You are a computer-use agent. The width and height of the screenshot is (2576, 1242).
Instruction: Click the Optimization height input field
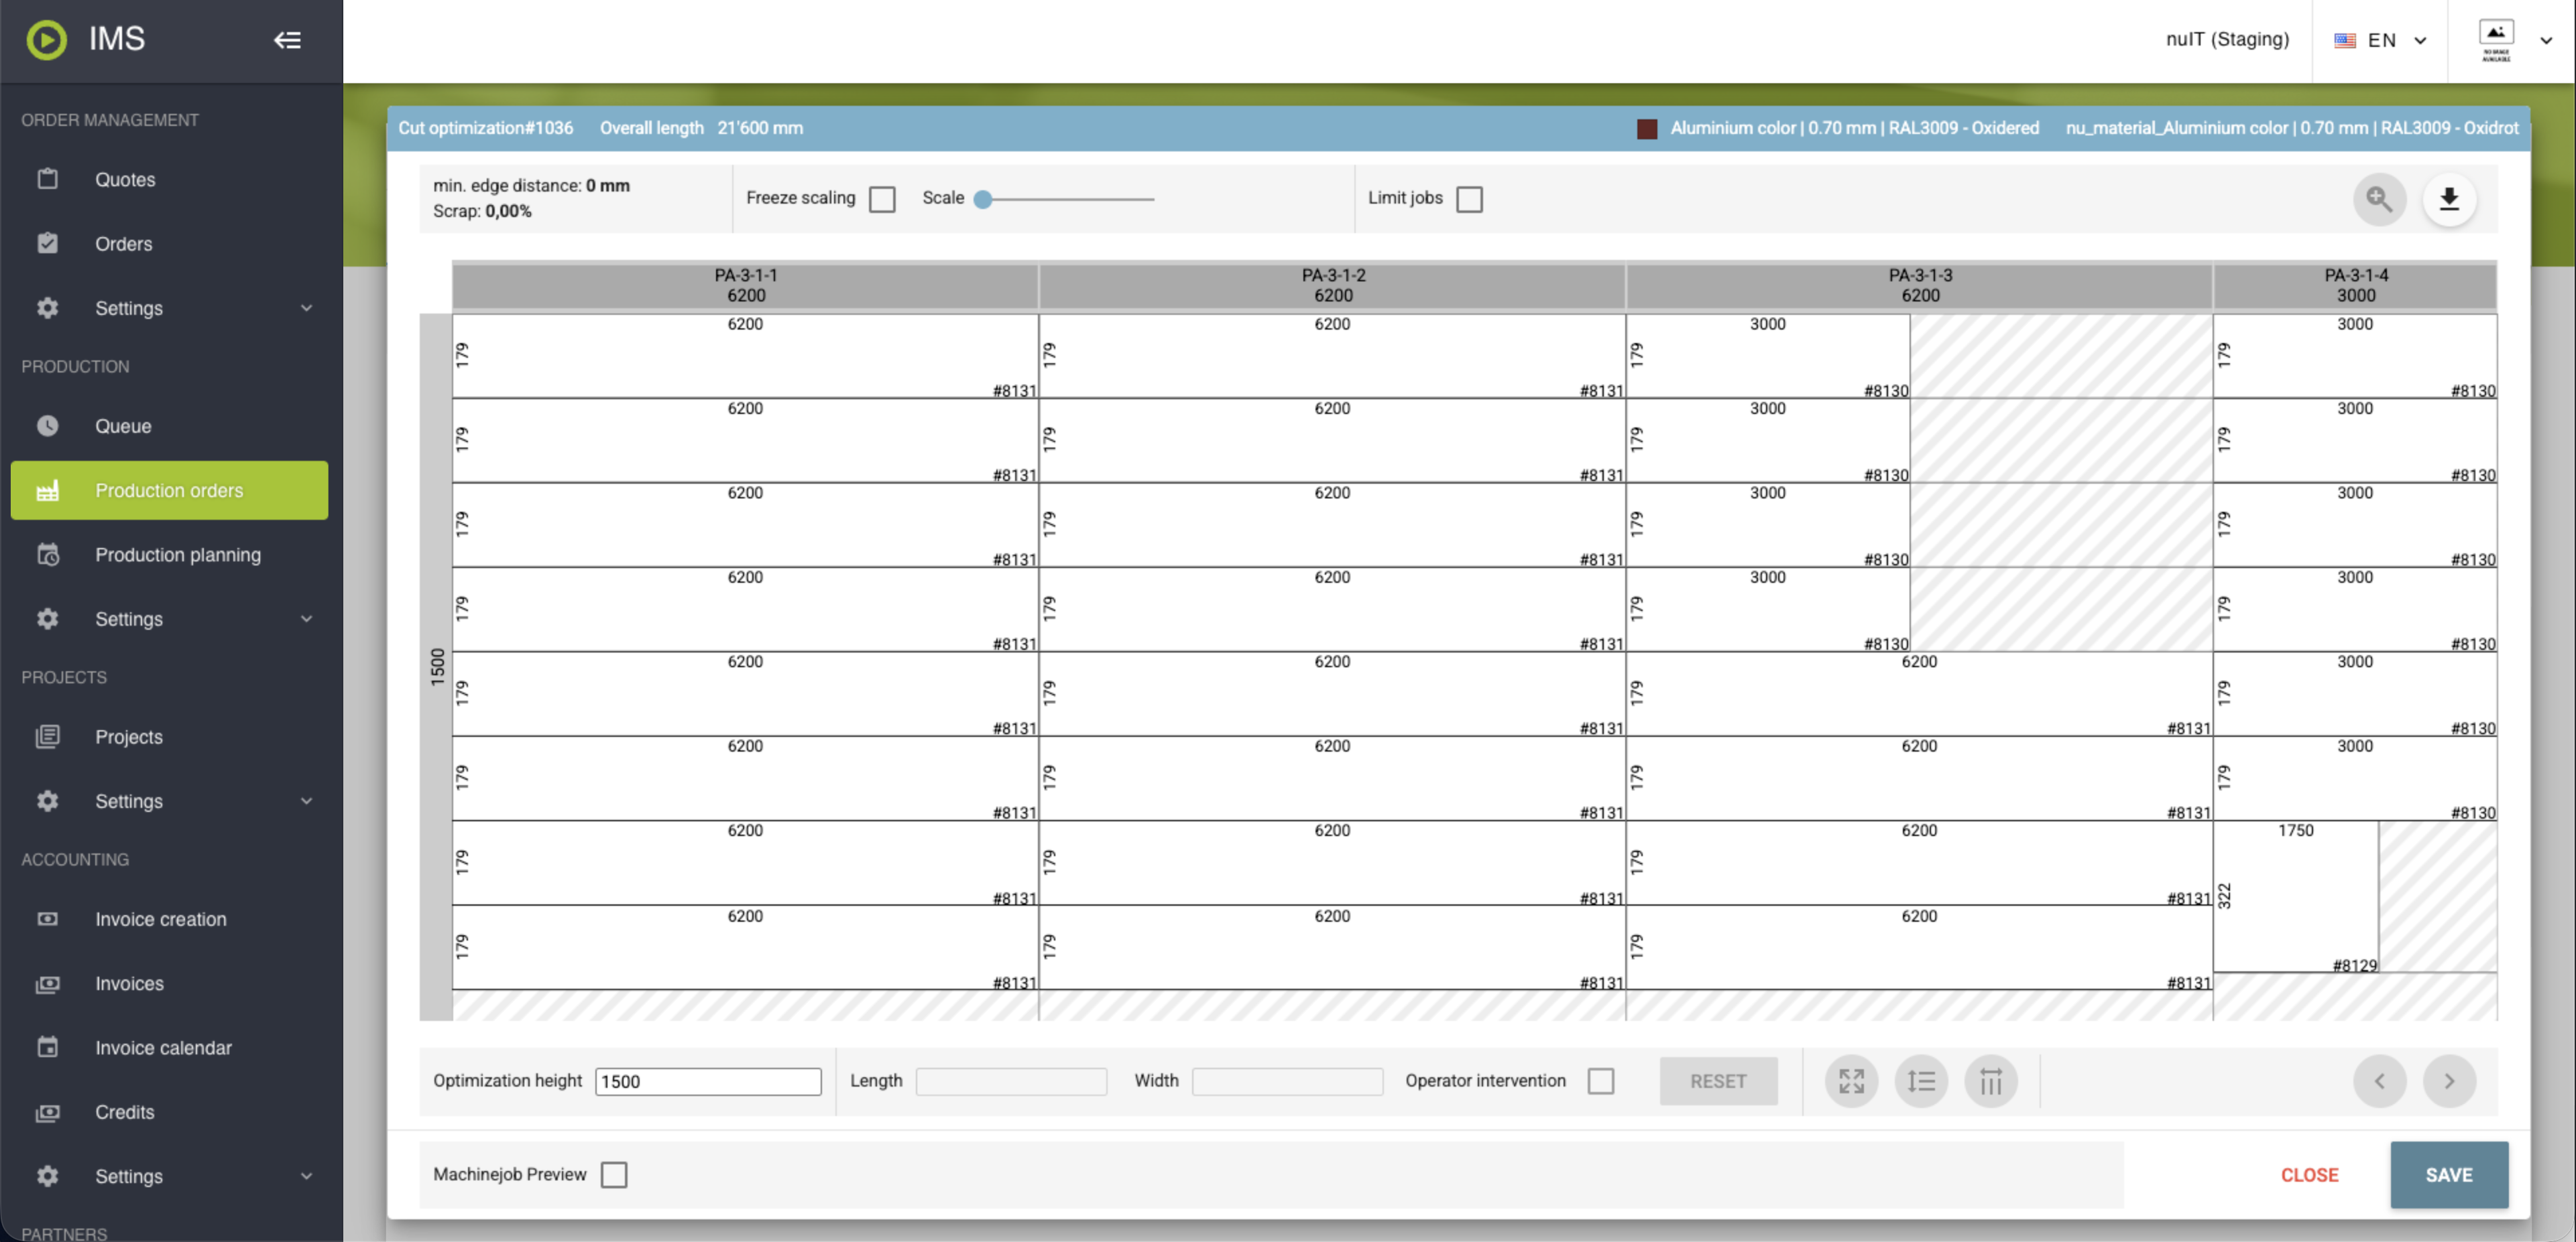pos(708,1081)
